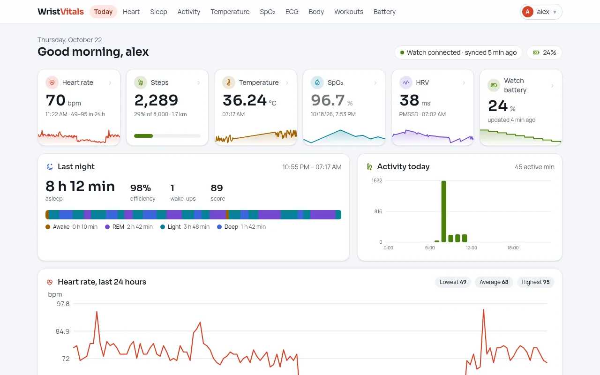Switch to the Heart tab
The width and height of the screenshot is (600, 375).
pyautogui.click(x=131, y=12)
